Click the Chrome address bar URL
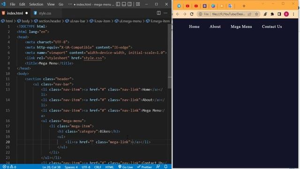This screenshot has width=300, height=169. 229,14
